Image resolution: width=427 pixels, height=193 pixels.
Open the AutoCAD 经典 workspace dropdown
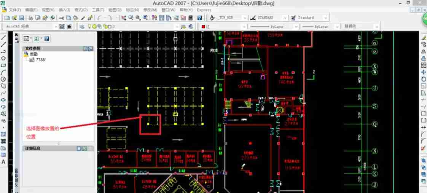[56, 26]
